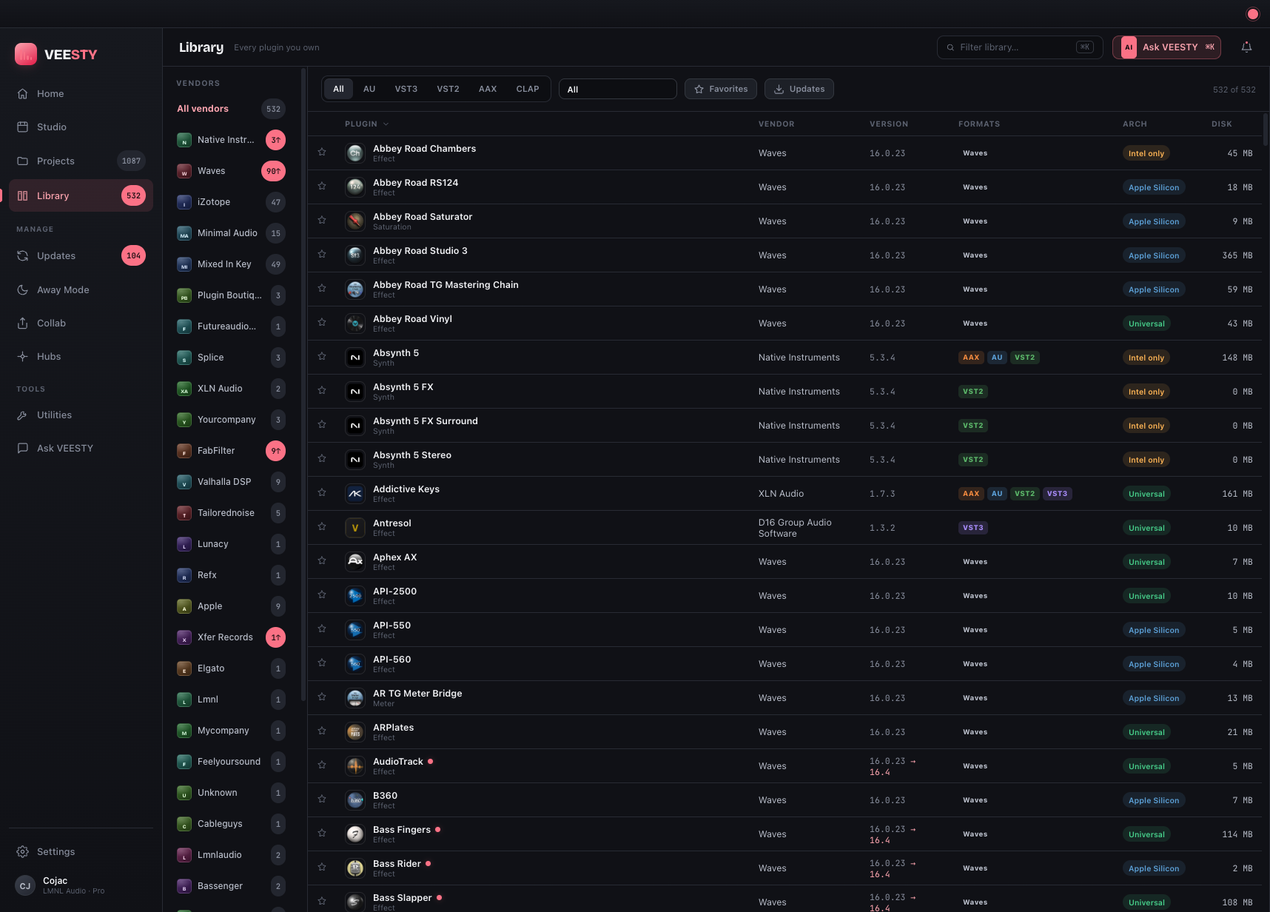Filter by Minimal Audio vendor
This screenshot has height=912, width=1270.
point(231,233)
